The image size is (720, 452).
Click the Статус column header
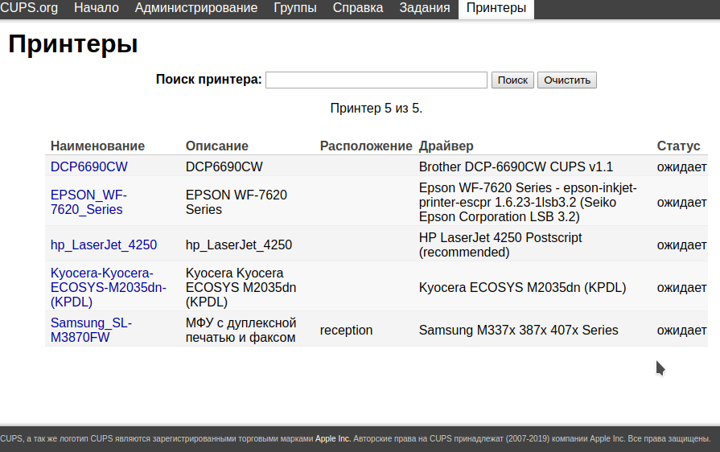[x=678, y=146]
